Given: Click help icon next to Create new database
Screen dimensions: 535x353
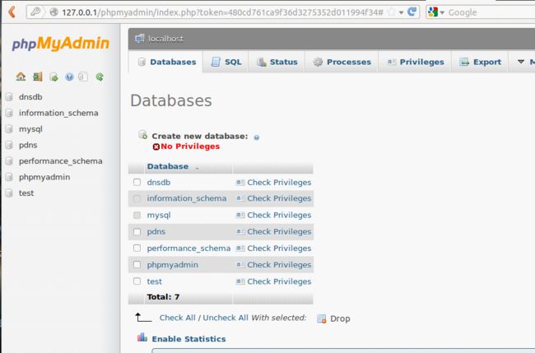Looking at the screenshot, I should tap(257, 137).
